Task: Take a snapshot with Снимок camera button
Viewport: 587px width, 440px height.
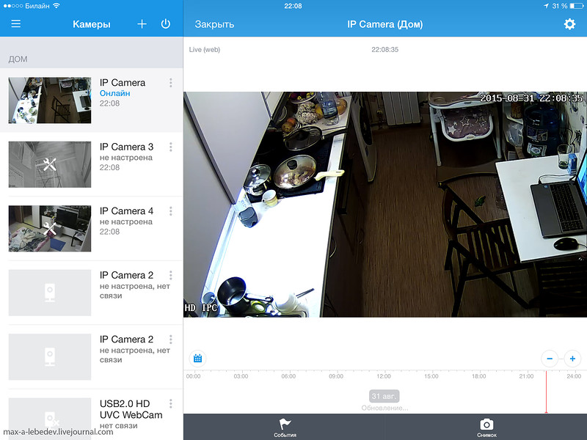Action: pyautogui.click(x=486, y=428)
